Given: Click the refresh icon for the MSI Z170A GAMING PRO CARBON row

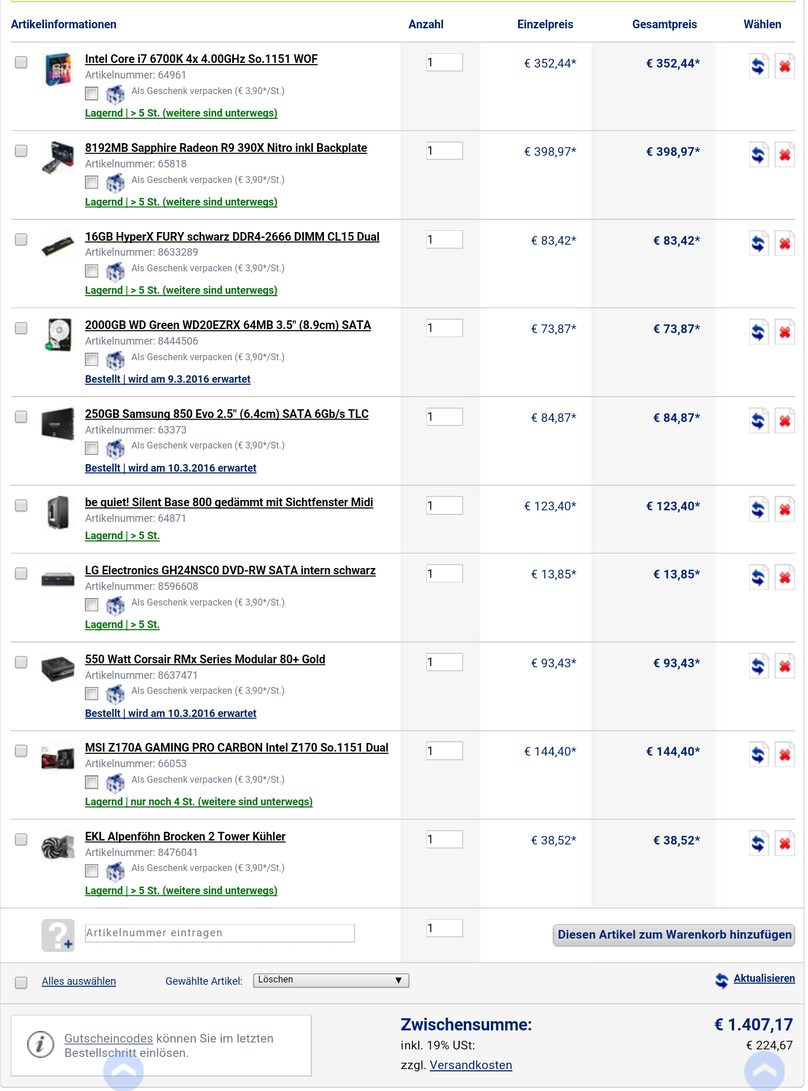Looking at the screenshot, I should 758,754.
